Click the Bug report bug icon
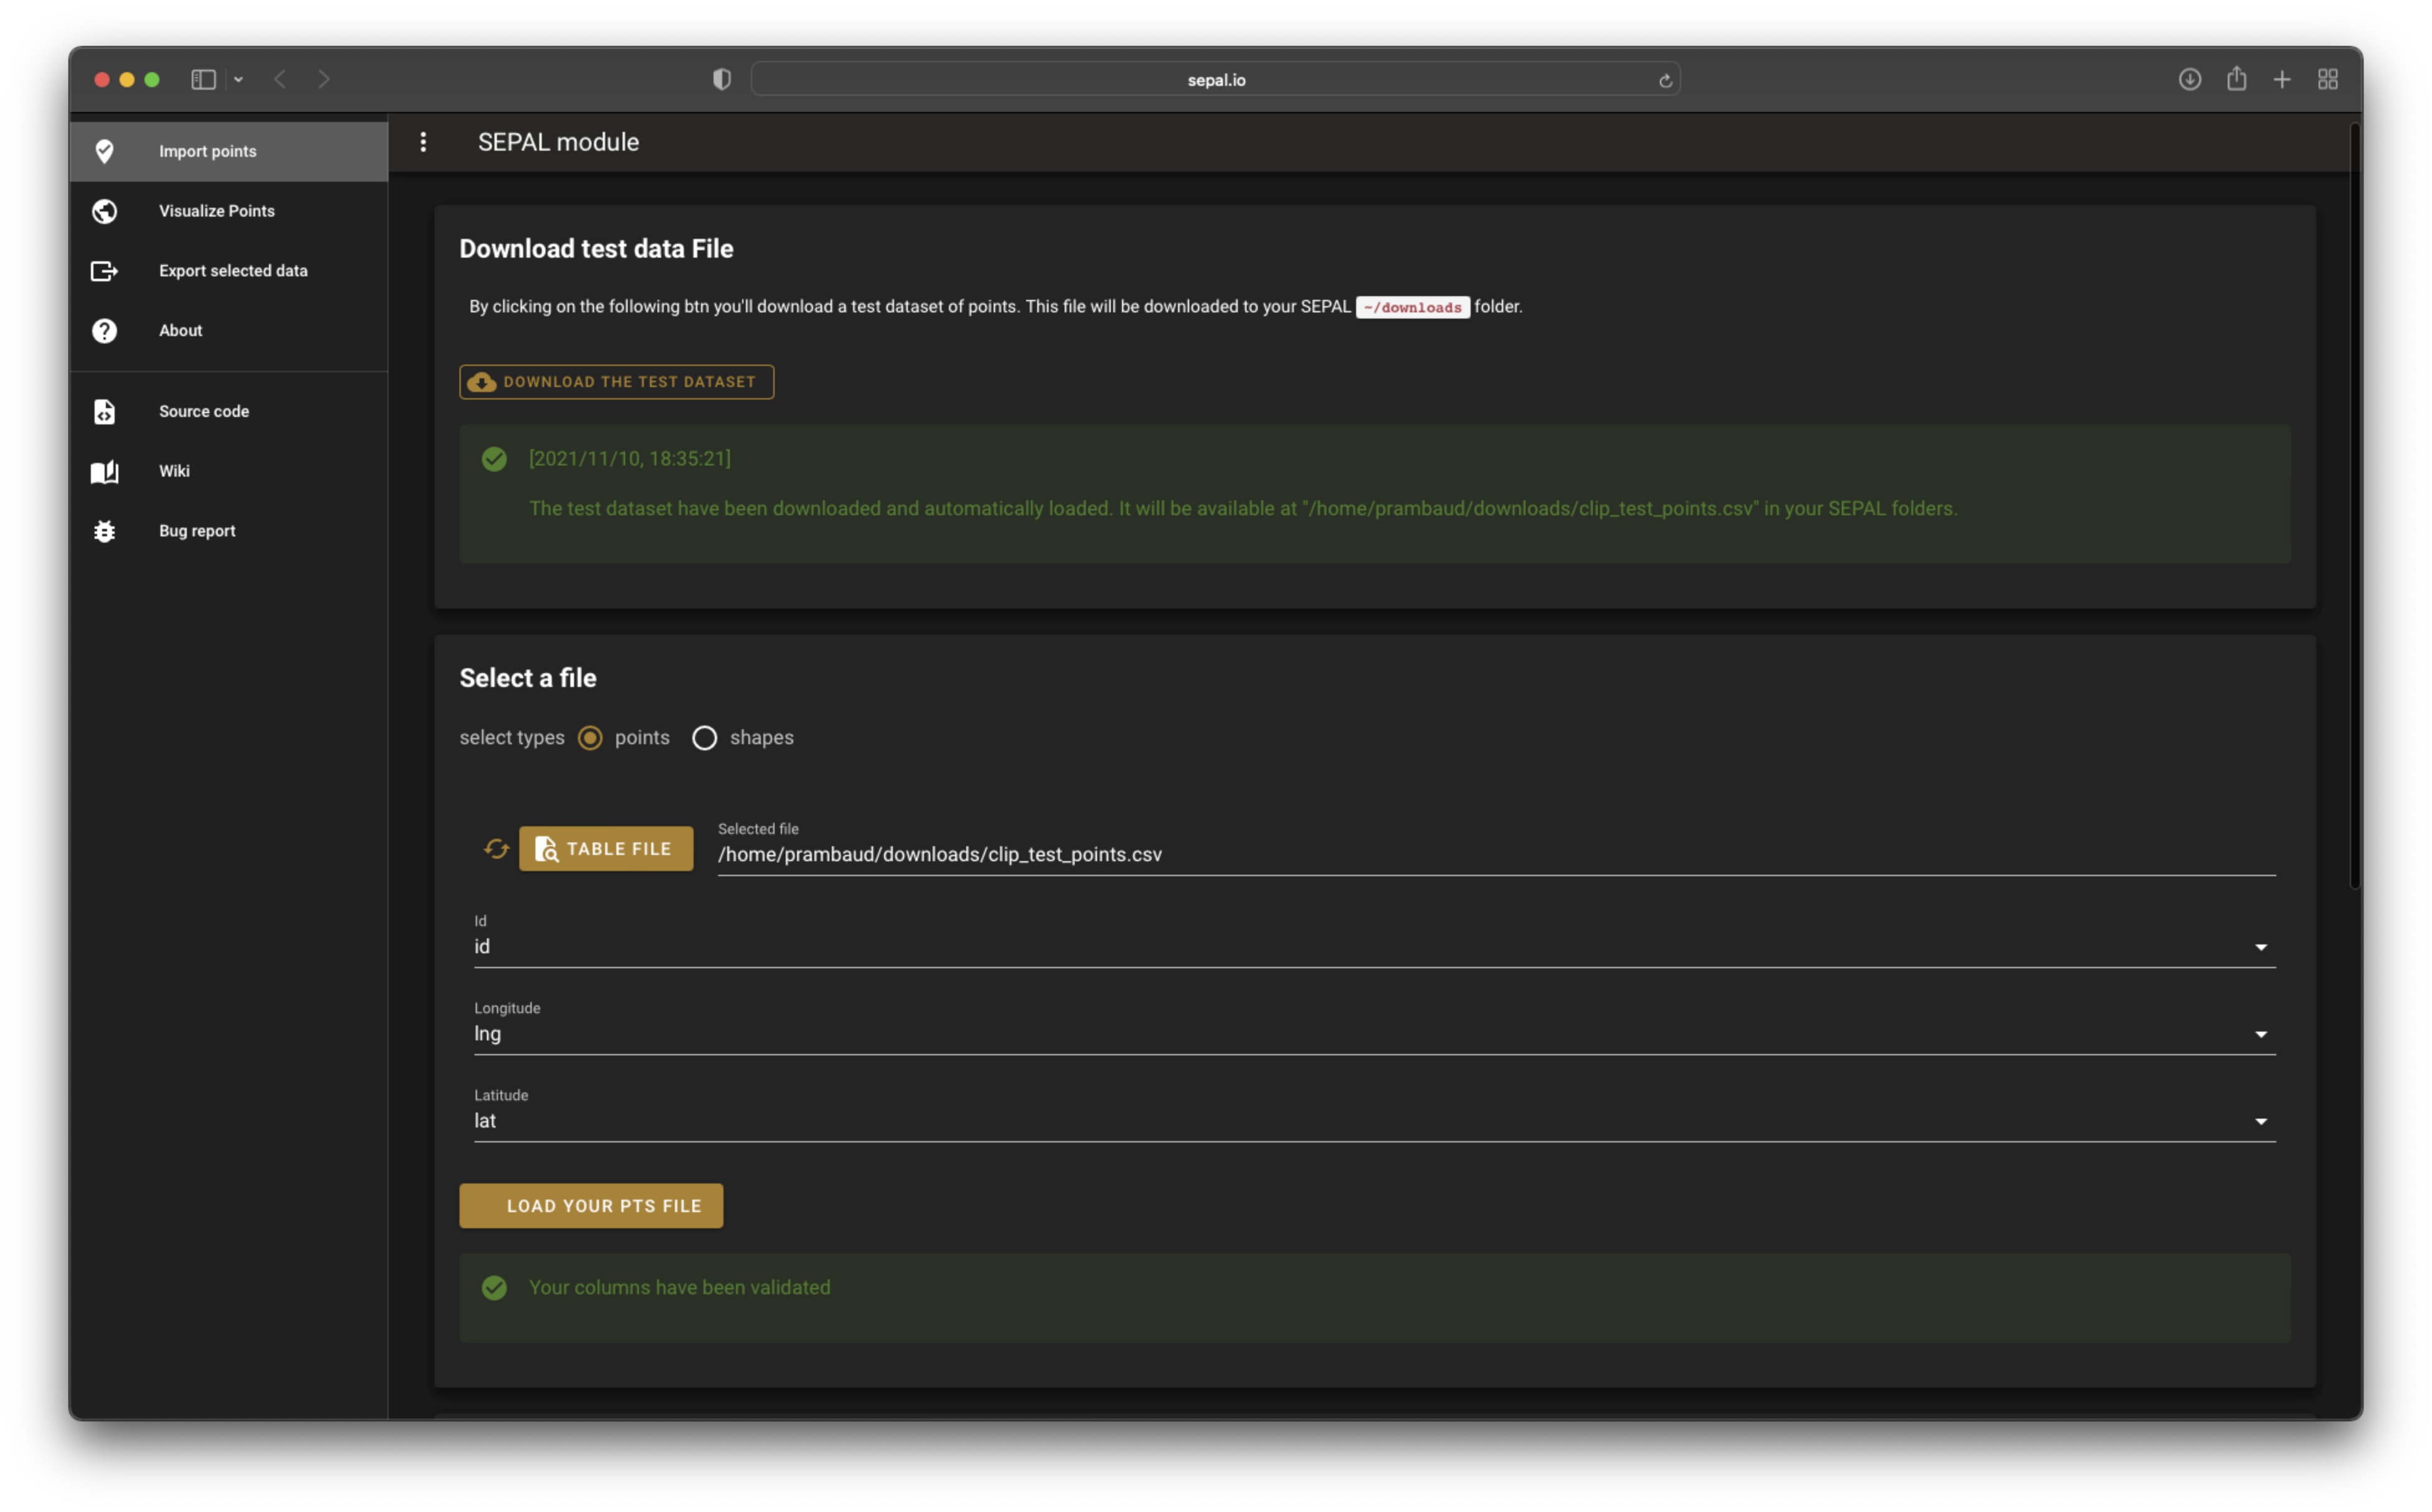 [x=105, y=531]
